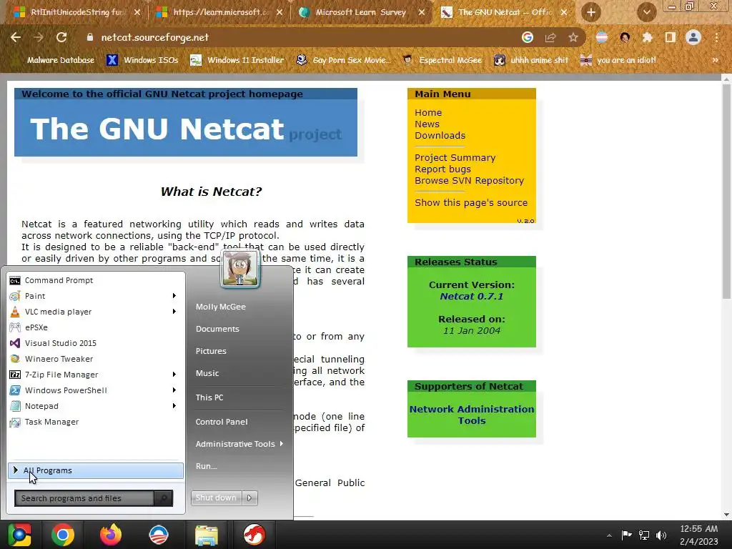This screenshot has width=732, height=549.
Task: Open the Run... dialog
Action: pos(207,466)
